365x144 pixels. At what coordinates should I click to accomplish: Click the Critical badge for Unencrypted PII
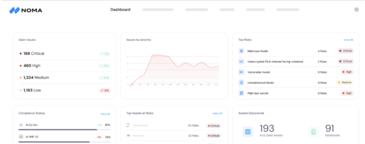point(345,61)
